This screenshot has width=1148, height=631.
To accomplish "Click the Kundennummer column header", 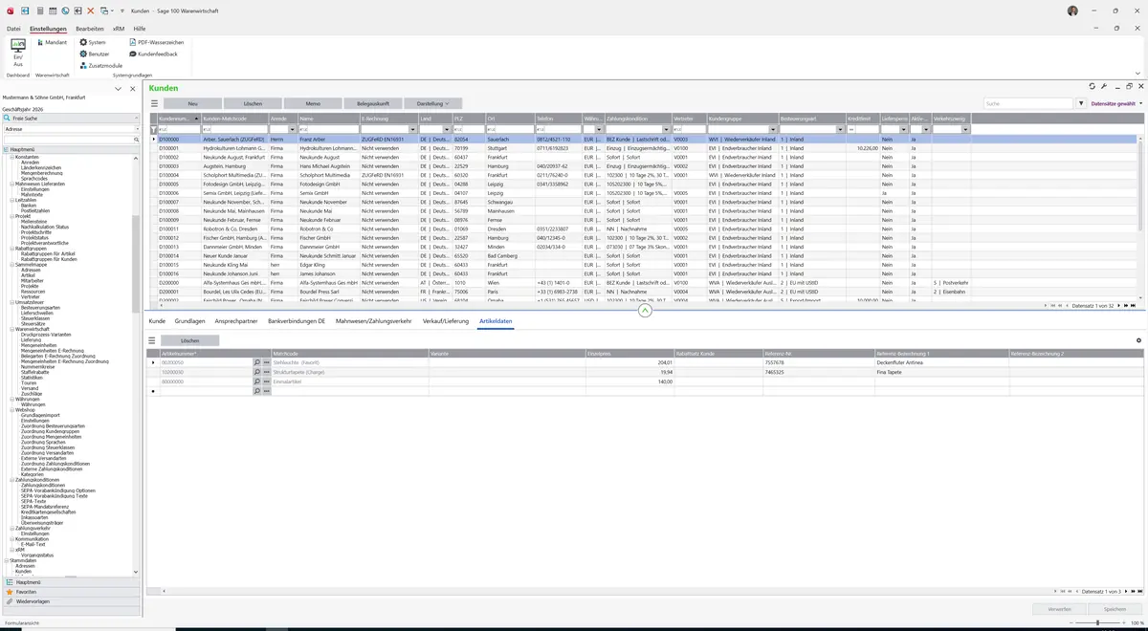I will (x=179, y=119).
